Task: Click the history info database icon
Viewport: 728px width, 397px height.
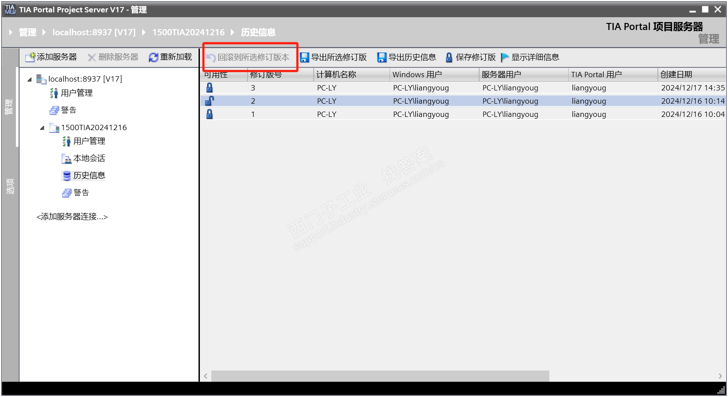Action: pyautogui.click(x=67, y=176)
